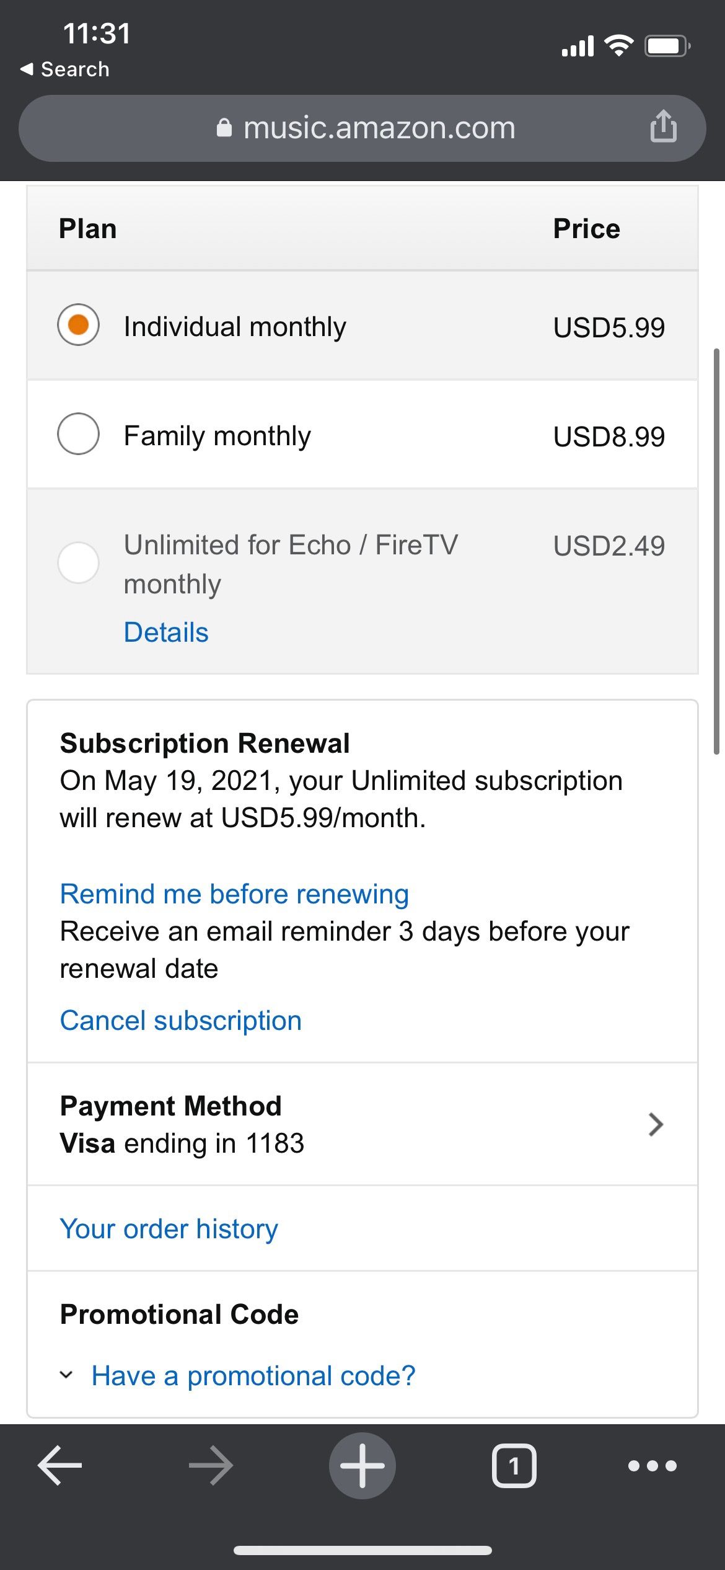Select the Family monthly plan radio button
This screenshot has width=725, height=1570.
click(x=78, y=434)
